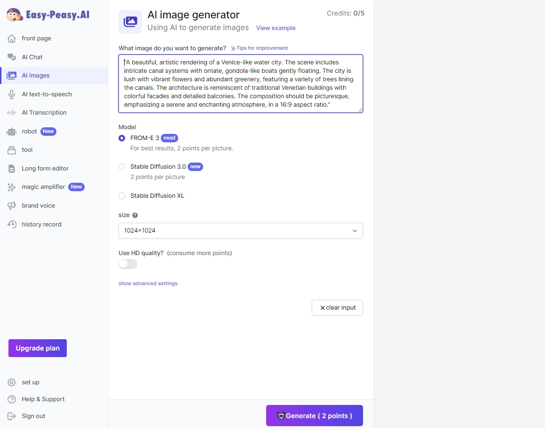Open the robot feature in sidebar
Image resolution: width=545 pixels, height=428 pixels.
pyautogui.click(x=30, y=131)
